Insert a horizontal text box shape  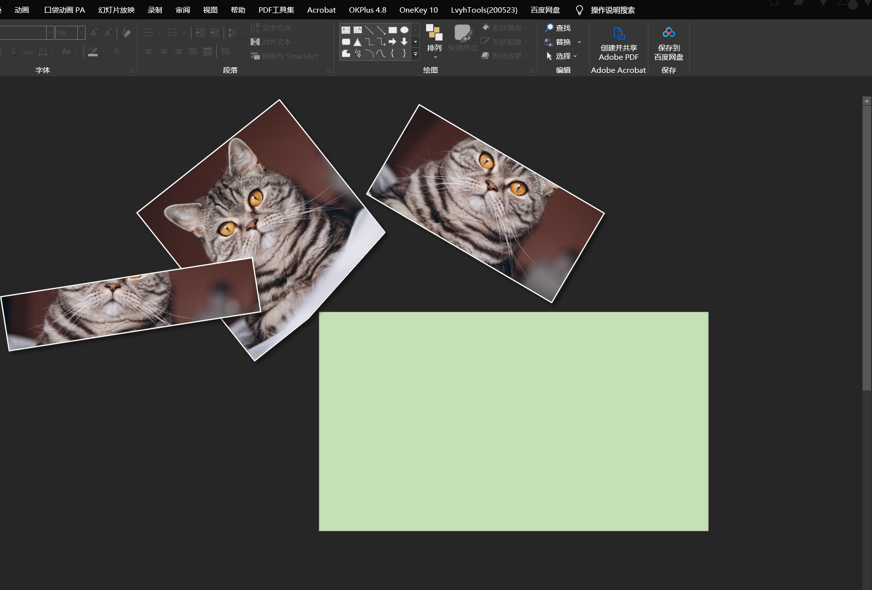point(346,30)
